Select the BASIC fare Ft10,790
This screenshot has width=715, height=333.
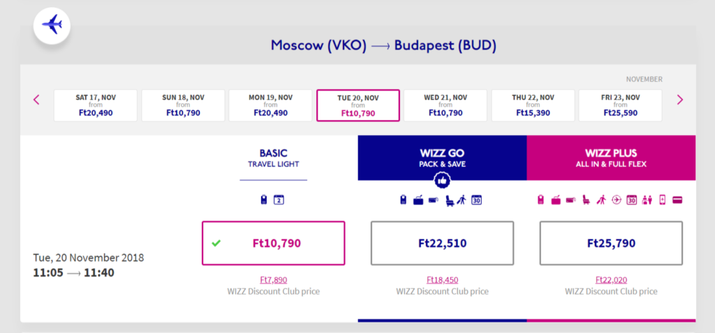pos(274,243)
